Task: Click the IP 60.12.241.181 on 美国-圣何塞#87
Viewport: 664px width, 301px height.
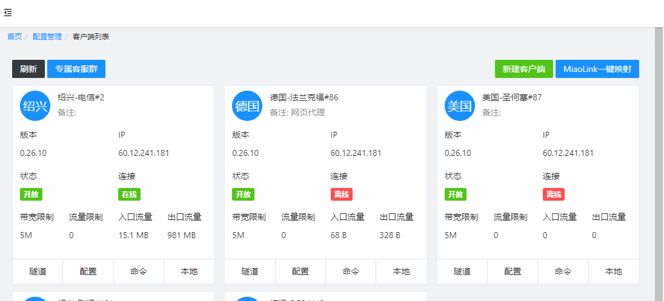Action: point(568,153)
